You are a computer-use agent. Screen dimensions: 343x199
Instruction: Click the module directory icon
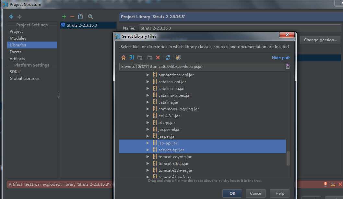tap(140, 58)
